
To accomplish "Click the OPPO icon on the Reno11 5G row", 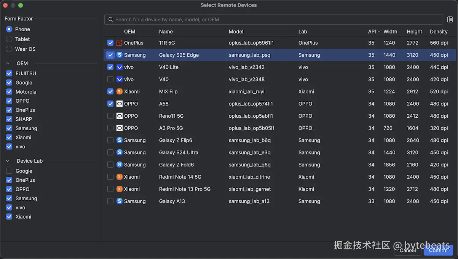I will pyautogui.click(x=119, y=116).
